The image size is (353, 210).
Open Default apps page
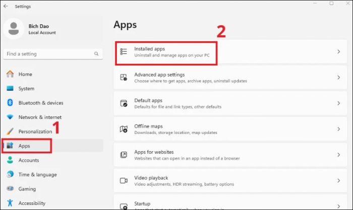[x=230, y=103]
